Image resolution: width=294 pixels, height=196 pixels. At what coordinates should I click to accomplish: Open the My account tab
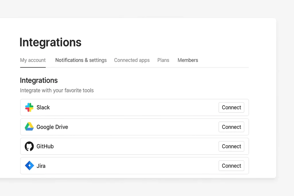pyautogui.click(x=33, y=60)
